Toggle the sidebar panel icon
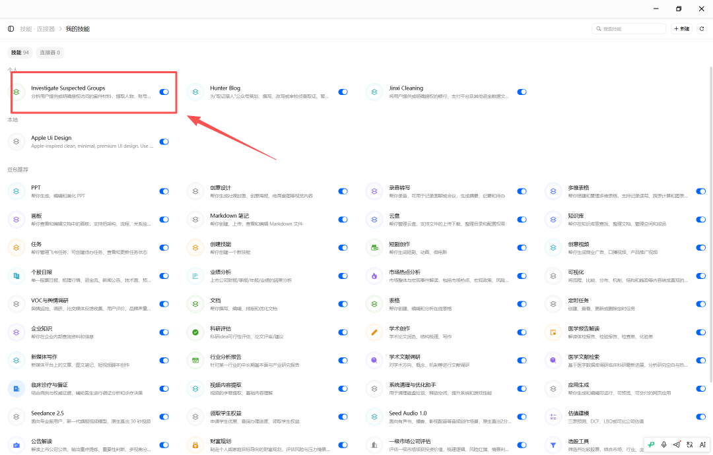The height and width of the screenshot is (455, 713). (11, 28)
